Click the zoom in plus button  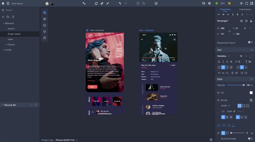pyautogui.click(x=229, y=3)
